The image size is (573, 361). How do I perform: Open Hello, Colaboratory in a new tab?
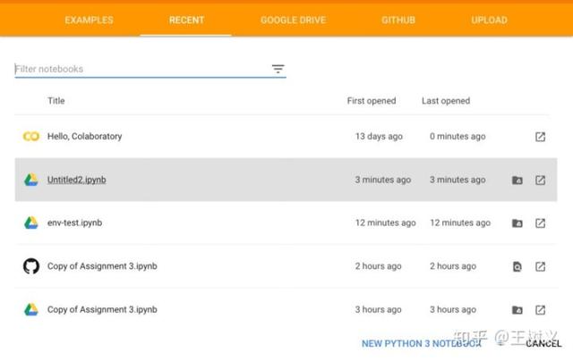540,137
